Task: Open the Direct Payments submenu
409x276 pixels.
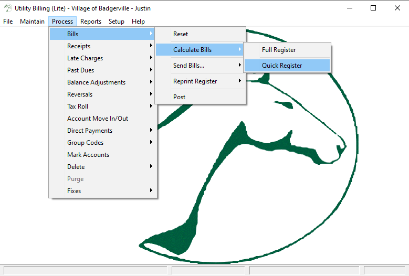Action: pyautogui.click(x=90, y=131)
